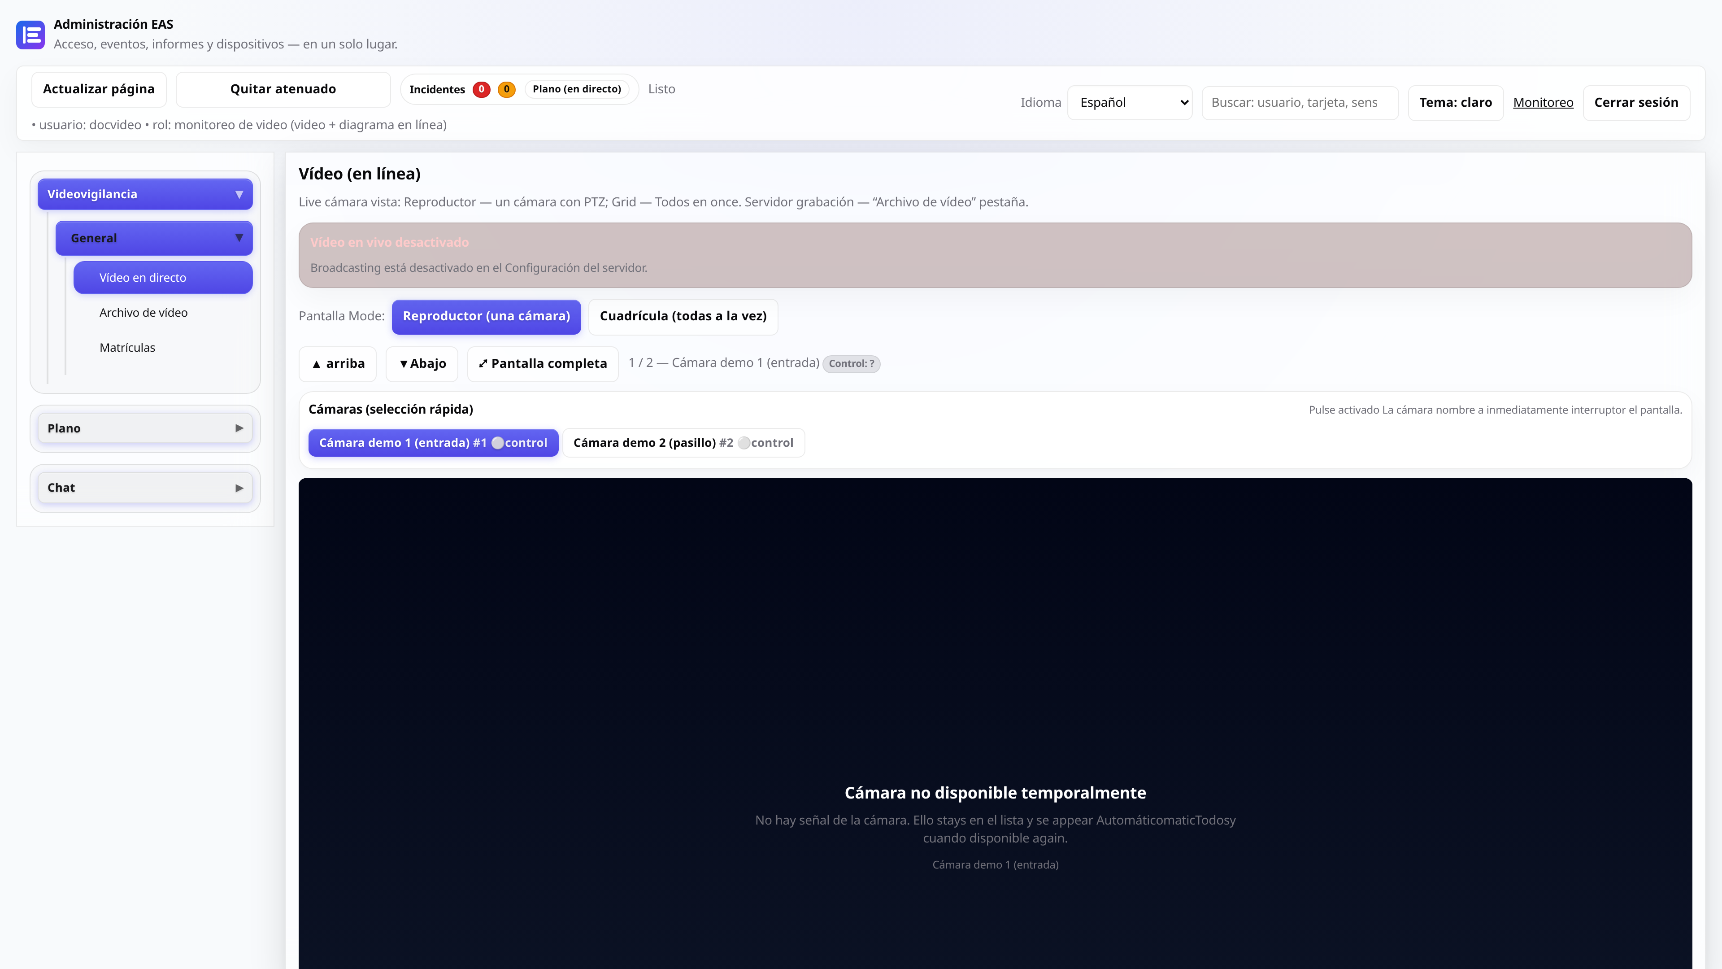1722x969 pixels.
Task: Click the control indicator dot on Cámara demo 1
Action: (497, 443)
